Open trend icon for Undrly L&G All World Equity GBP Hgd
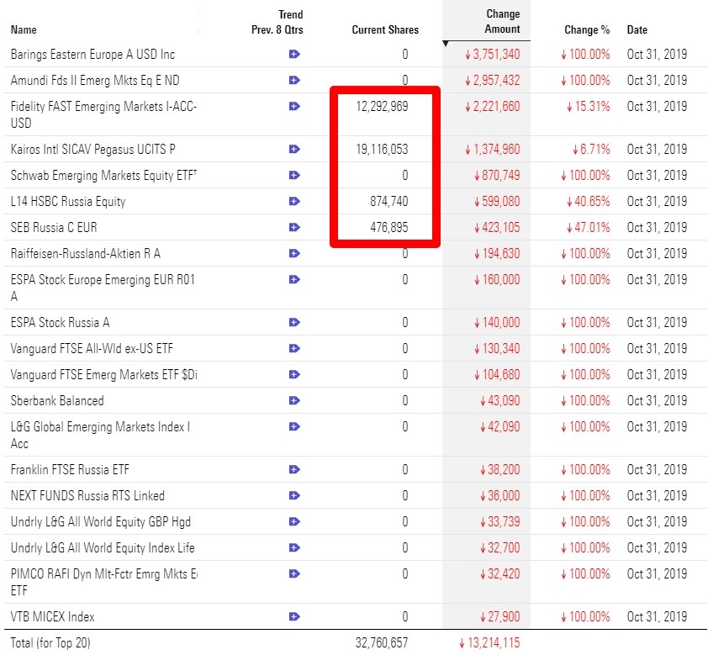This screenshot has width=708, height=655. pos(294,522)
